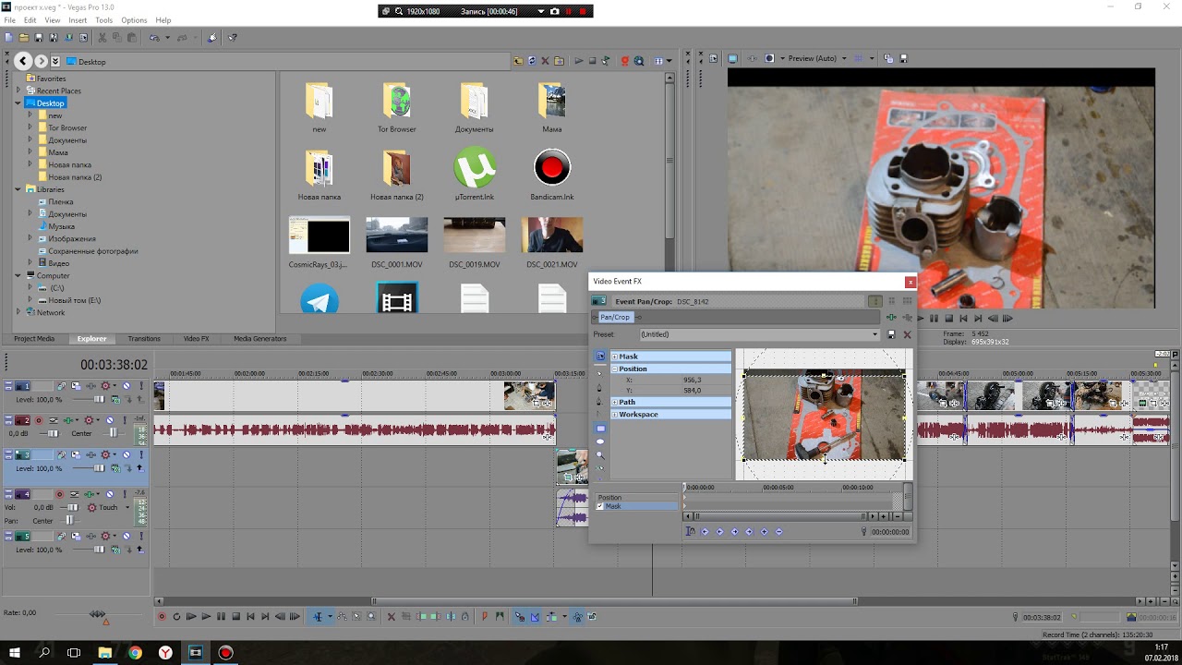
Task: Select Tor Browser folder in tree
Action: [67, 128]
